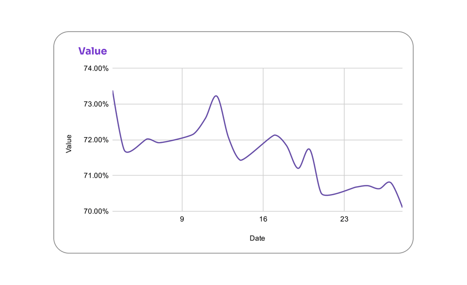Click the line's starting point at far left
The image size is (467, 285).
pyautogui.click(x=113, y=91)
